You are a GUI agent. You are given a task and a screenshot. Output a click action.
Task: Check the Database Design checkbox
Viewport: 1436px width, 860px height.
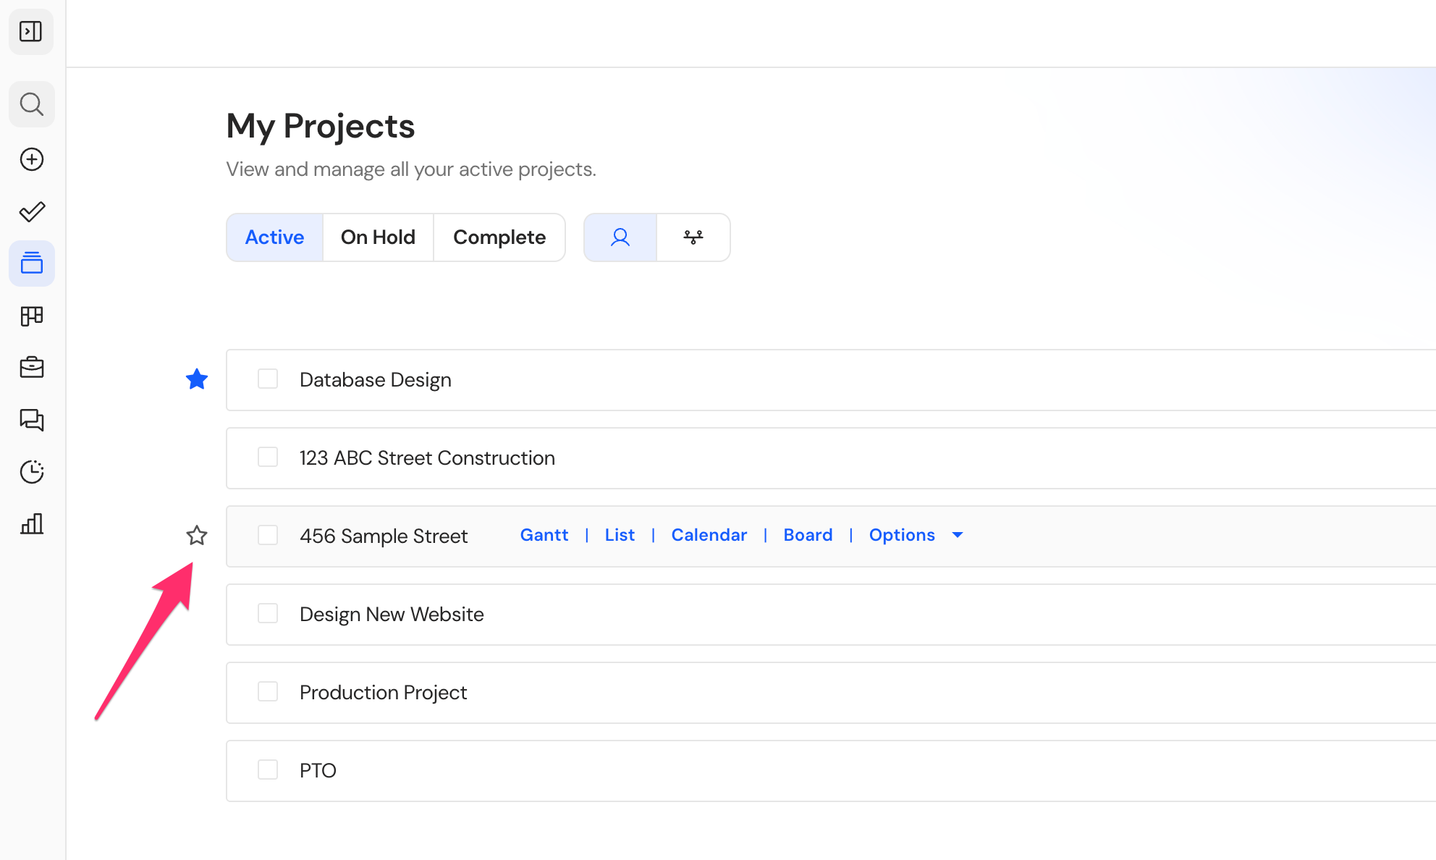268,379
